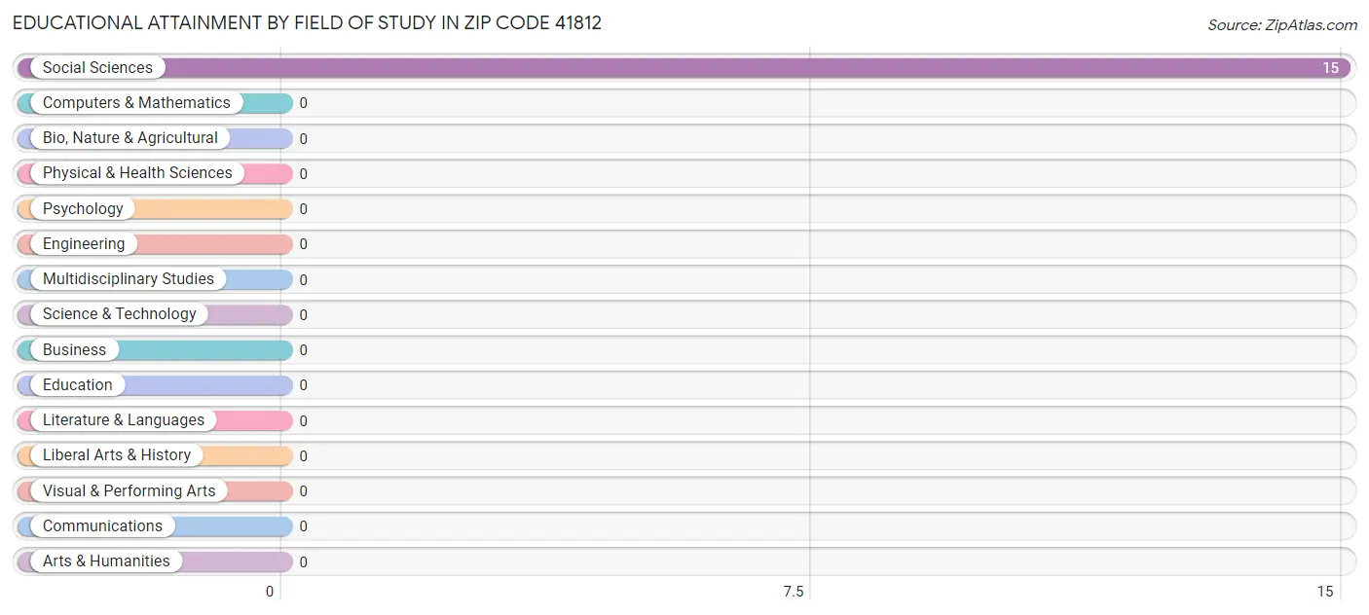Click the Source: ZipAtlas.com attribution
The height and width of the screenshot is (615, 1369).
(x=1282, y=25)
